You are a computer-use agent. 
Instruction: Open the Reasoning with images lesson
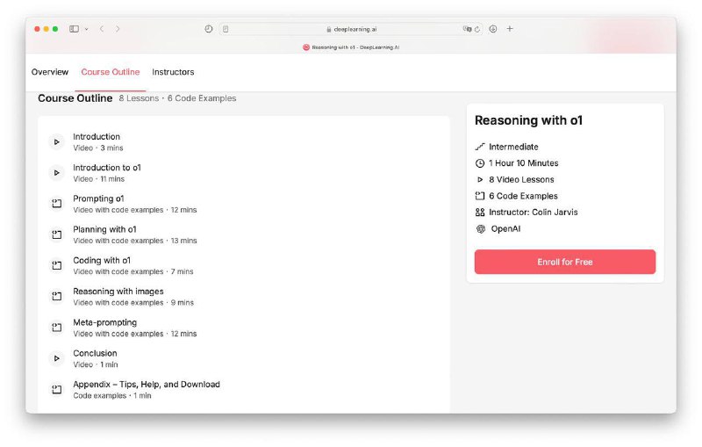pos(118,292)
